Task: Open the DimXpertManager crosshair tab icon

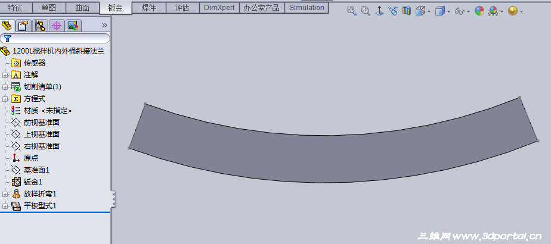Action: coord(57,26)
